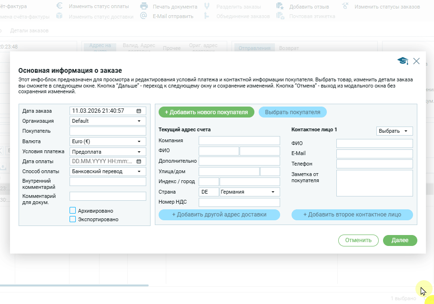Click the horizontal scrollbar at the bottom

pyautogui.click(x=74, y=285)
